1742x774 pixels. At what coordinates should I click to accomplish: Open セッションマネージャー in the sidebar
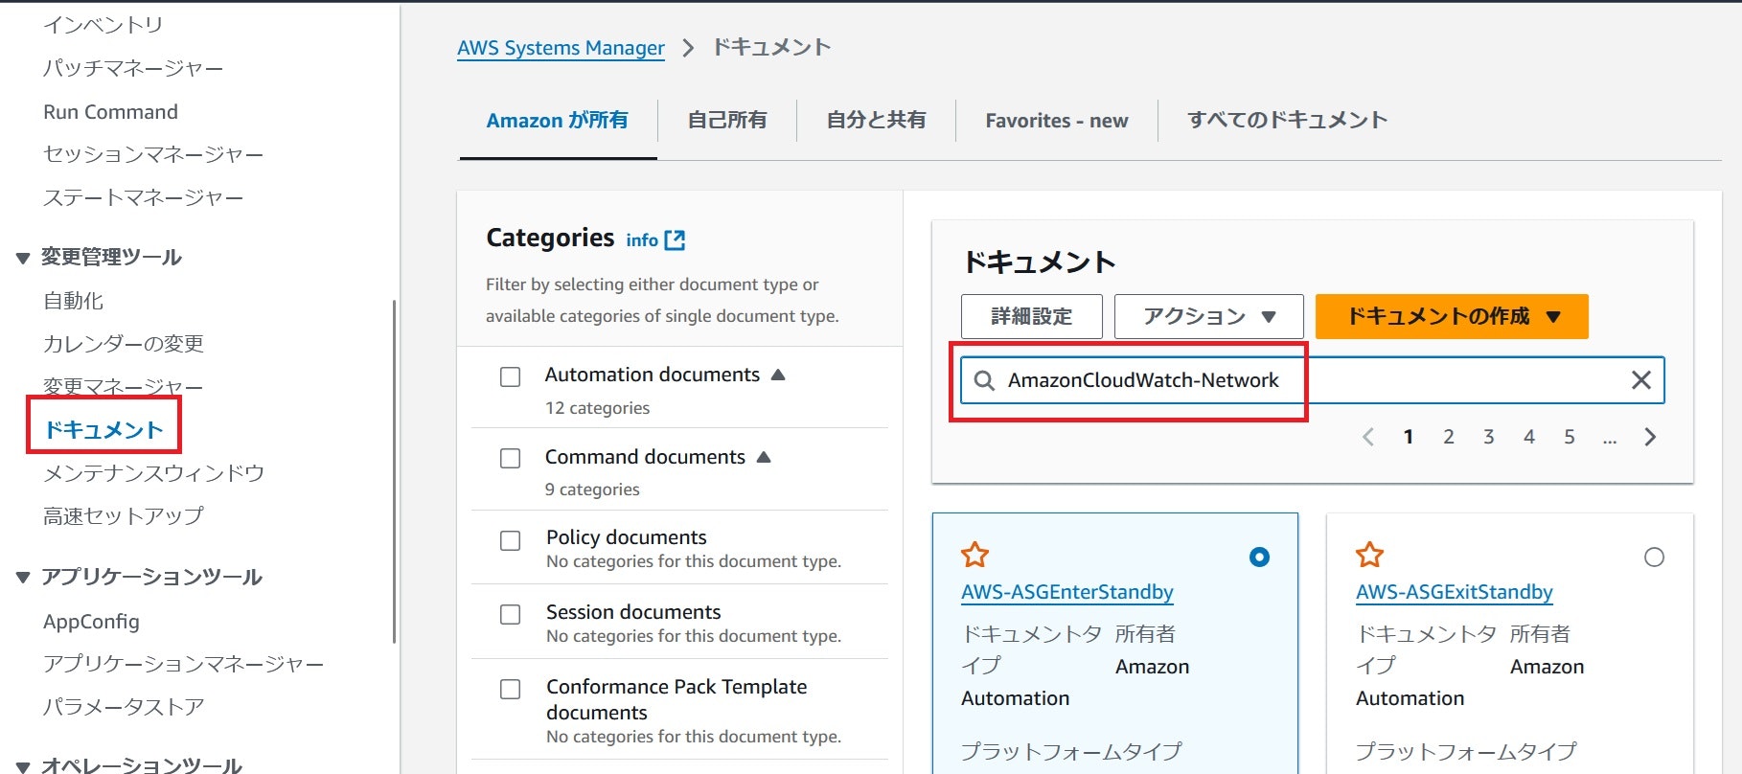pyautogui.click(x=153, y=154)
